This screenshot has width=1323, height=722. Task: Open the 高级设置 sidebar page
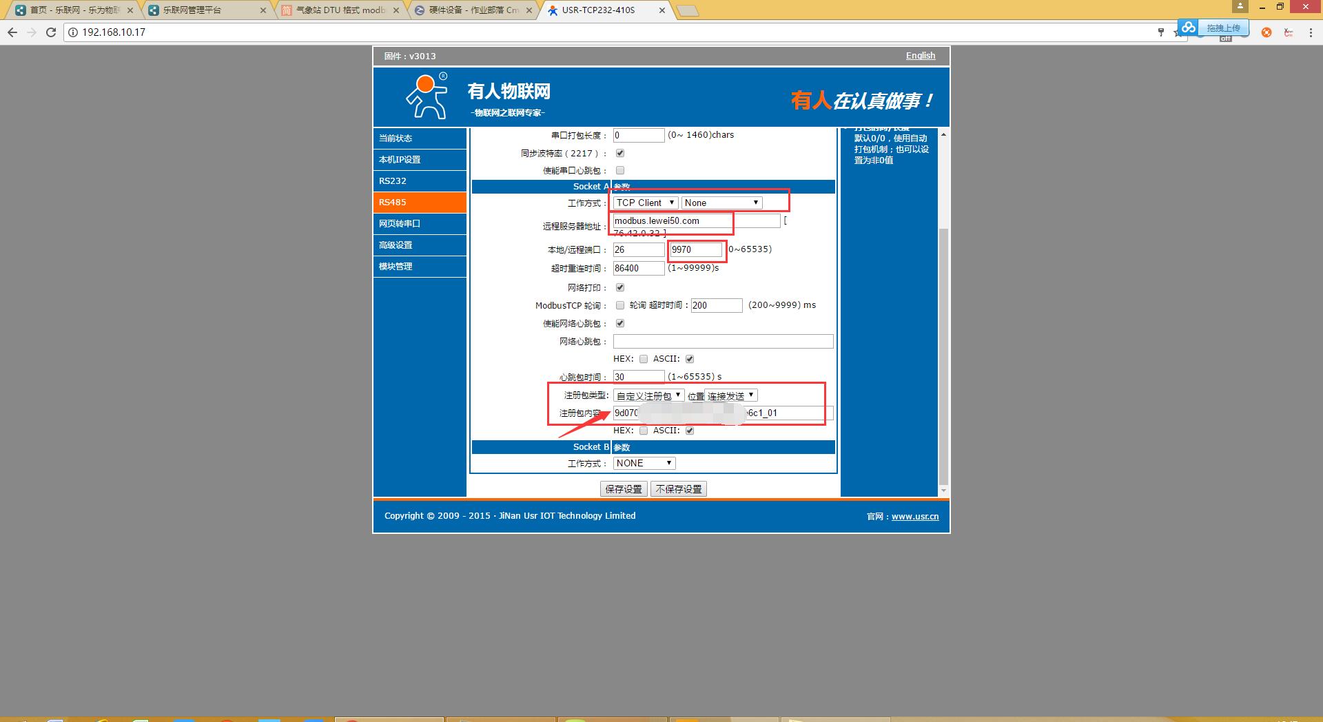click(420, 245)
